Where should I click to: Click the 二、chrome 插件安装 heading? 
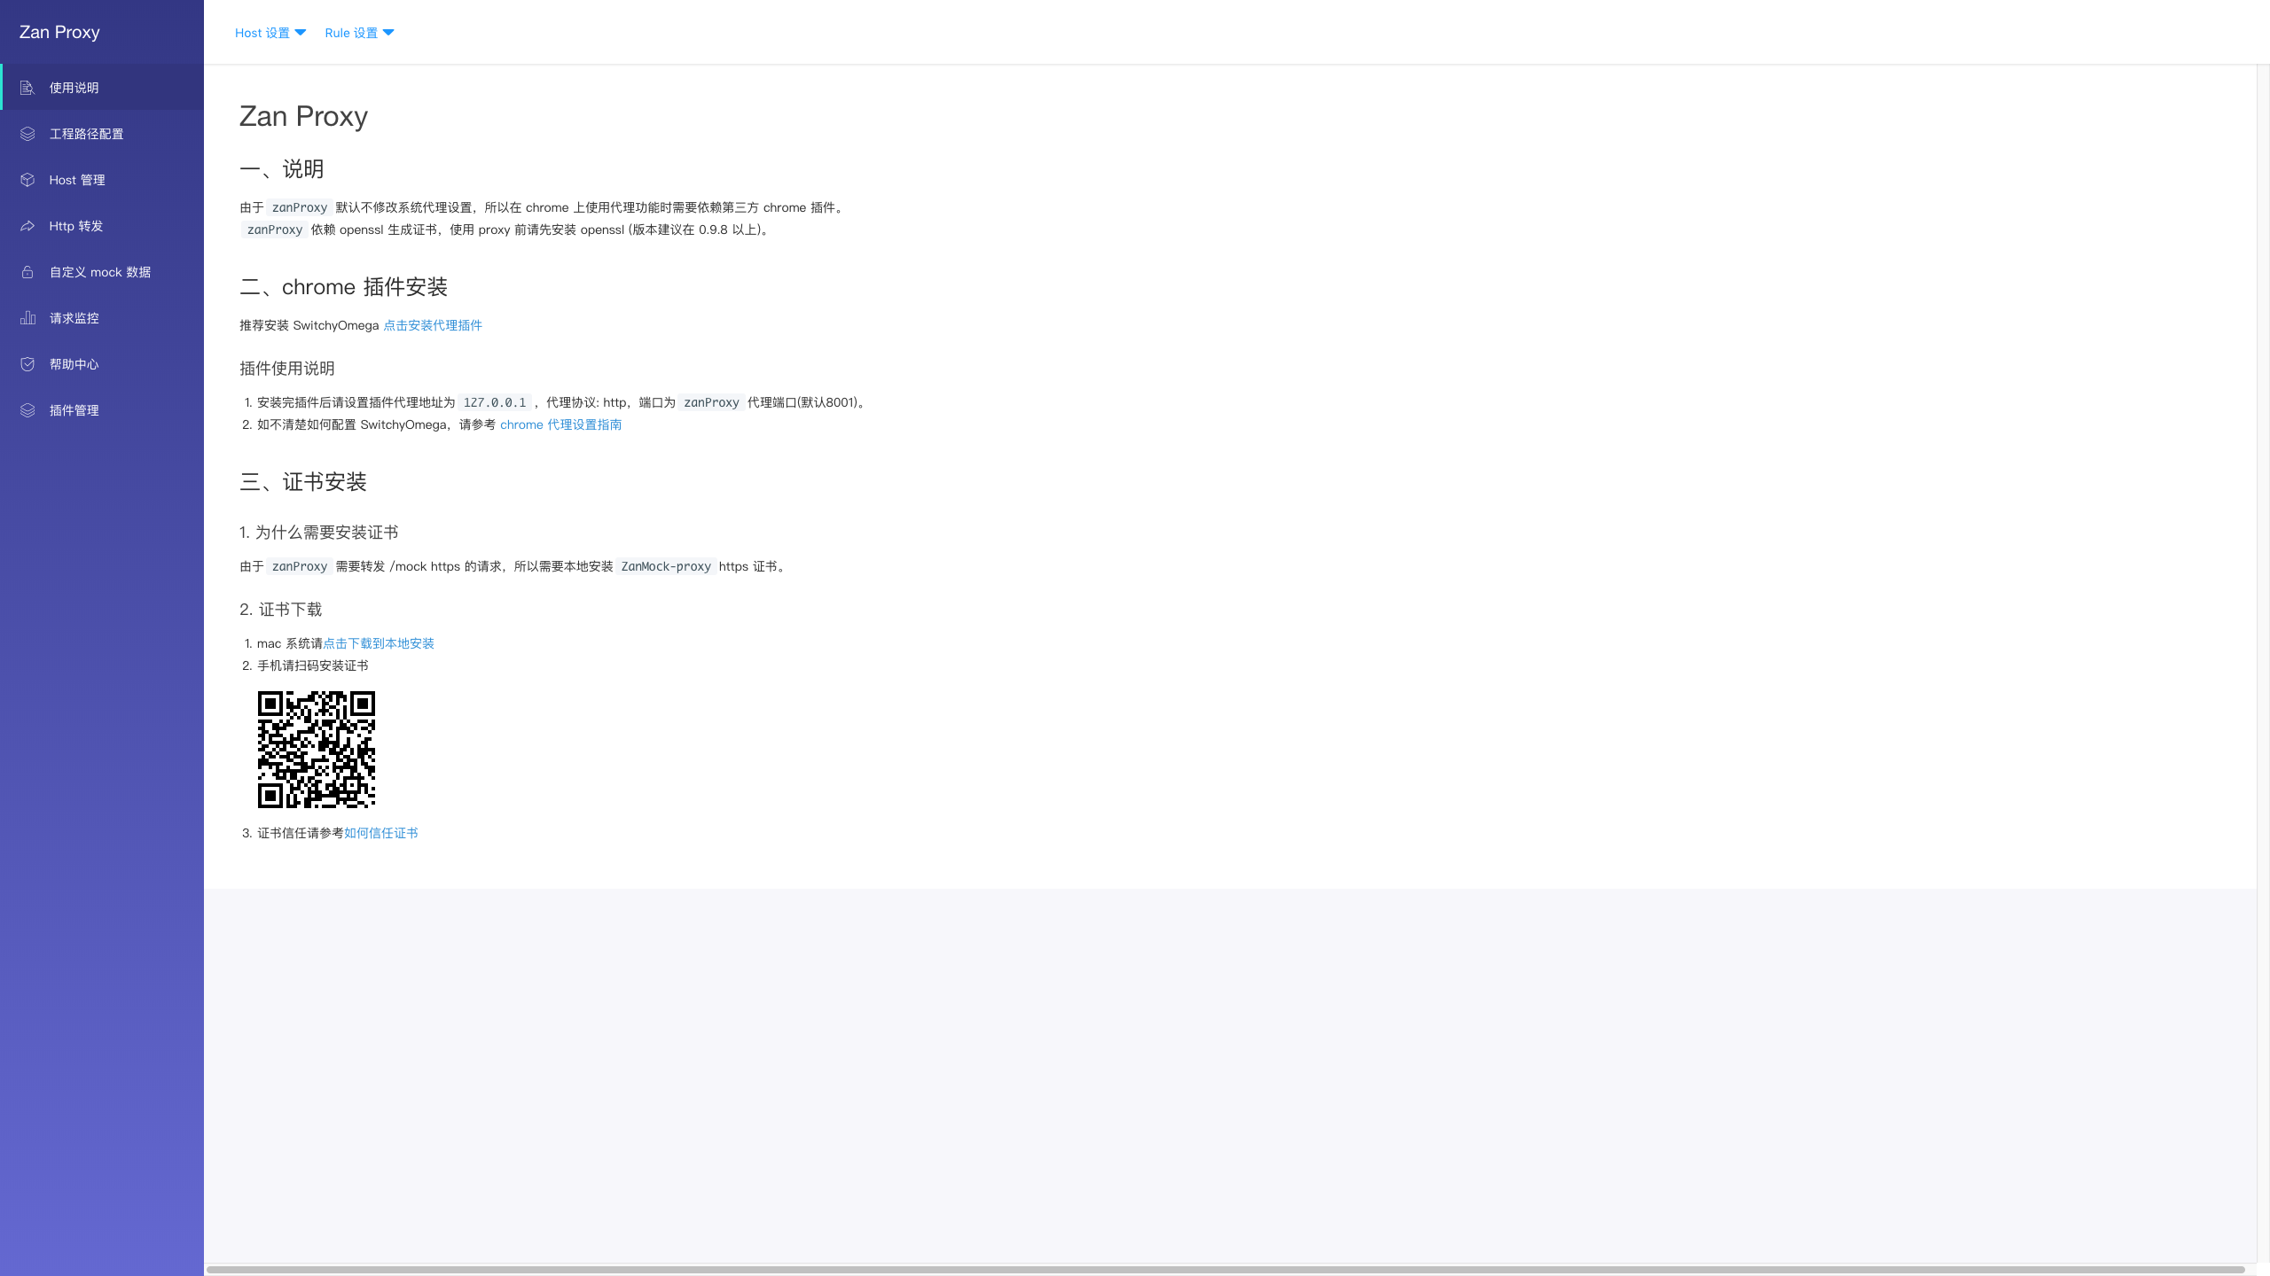[x=343, y=287]
